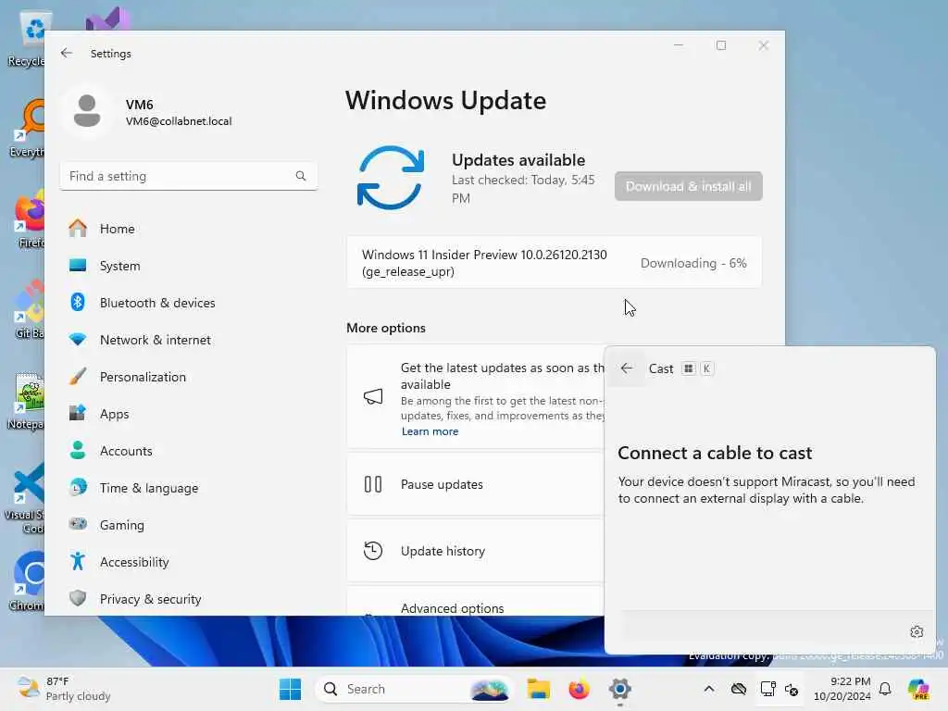Click the Pause updates pause icon
Screen dimensions: 948x711
coord(373,484)
